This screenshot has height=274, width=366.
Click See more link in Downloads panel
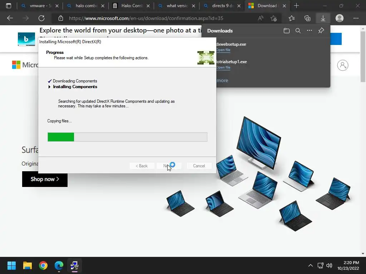pyautogui.click(x=222, y=80)
